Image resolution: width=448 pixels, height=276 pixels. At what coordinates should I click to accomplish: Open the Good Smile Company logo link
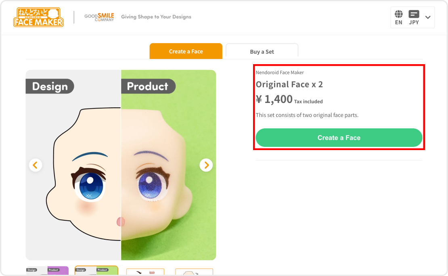(x=99, y=17)
